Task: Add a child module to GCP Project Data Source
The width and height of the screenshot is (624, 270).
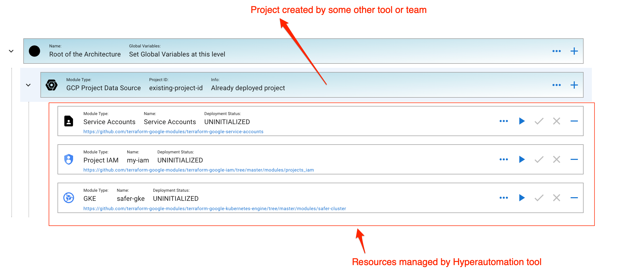Action: pyautogui.click(x=574, y=85)
